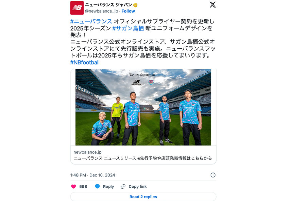Screen dimensions: 306x204
Task: Open the #NBfootball hashtag
Action: coord(85,63)
